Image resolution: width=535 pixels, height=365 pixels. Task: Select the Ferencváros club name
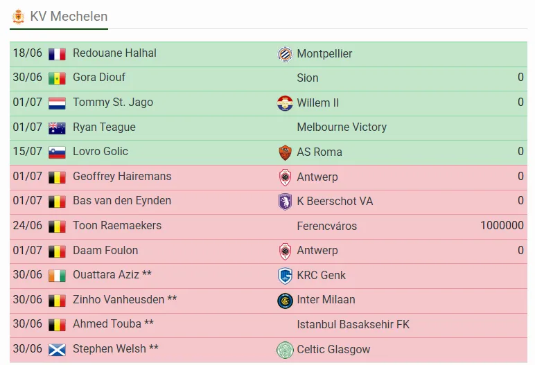pyautogui.click(x=327, y=226)
